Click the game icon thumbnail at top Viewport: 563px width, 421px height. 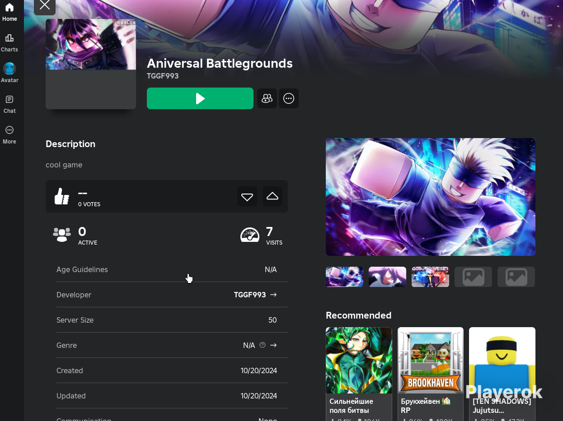tap(91, 64)
